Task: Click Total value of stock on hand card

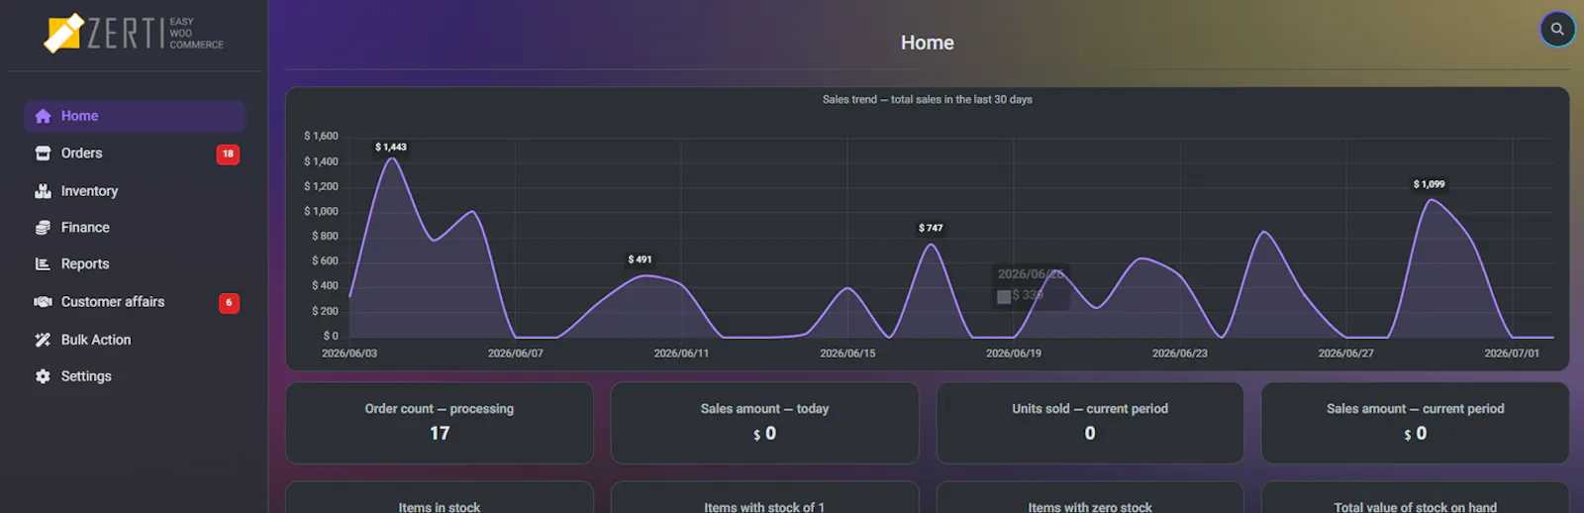Action: click(x=1415, y=498)
